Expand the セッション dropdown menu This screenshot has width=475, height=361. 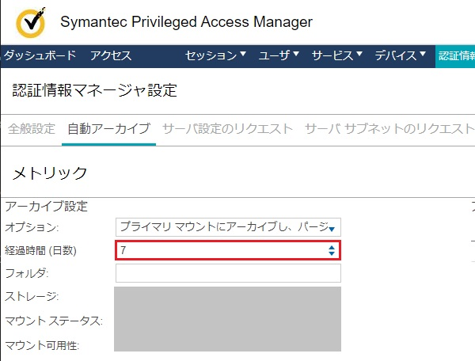tap(215, 55)
